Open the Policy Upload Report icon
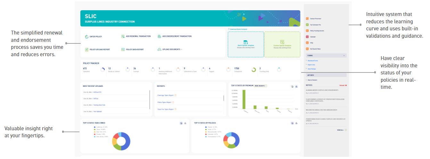The image size is (430, 159). coord(87,49)
